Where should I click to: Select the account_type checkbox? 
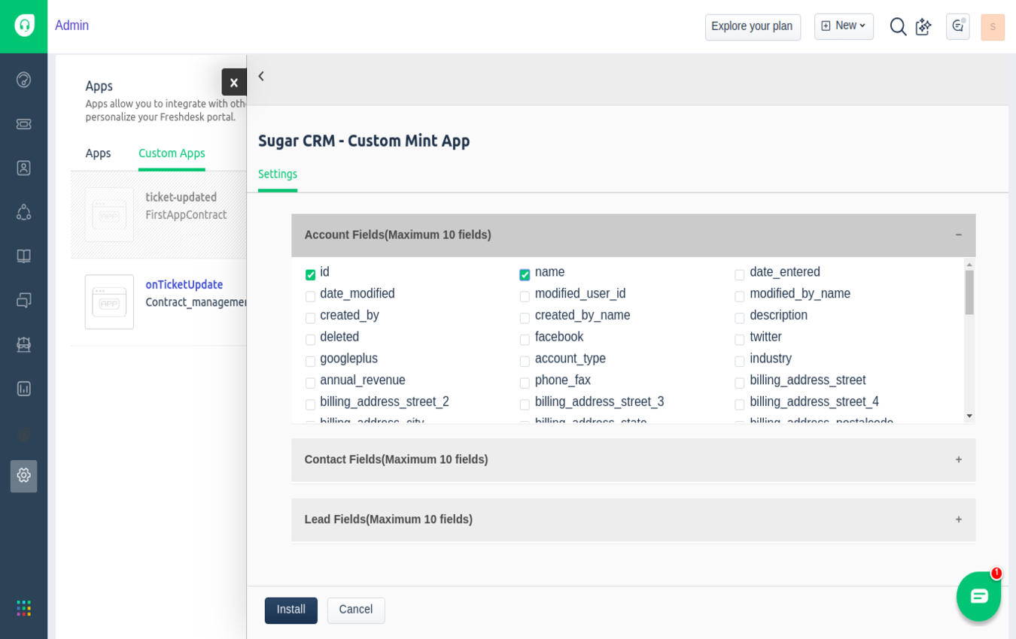525,361
